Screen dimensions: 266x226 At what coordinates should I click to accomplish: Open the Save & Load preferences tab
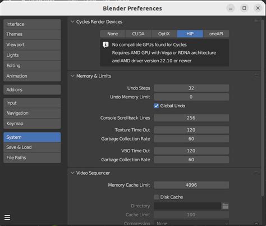click(32, 147)
